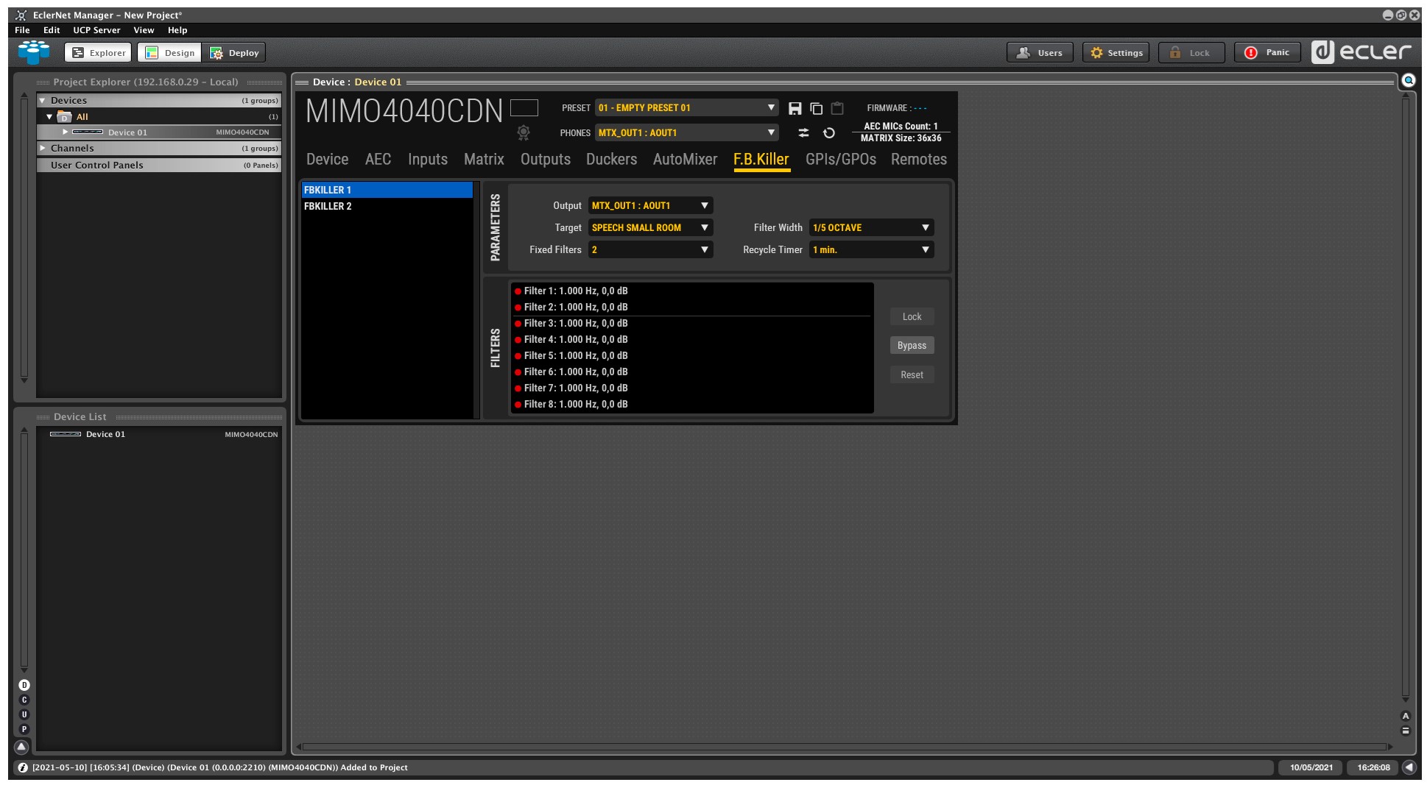This screenshot has width=1427, height=785.
Task: Toggle Filter 4 red indicator
Action: (518, 340)
